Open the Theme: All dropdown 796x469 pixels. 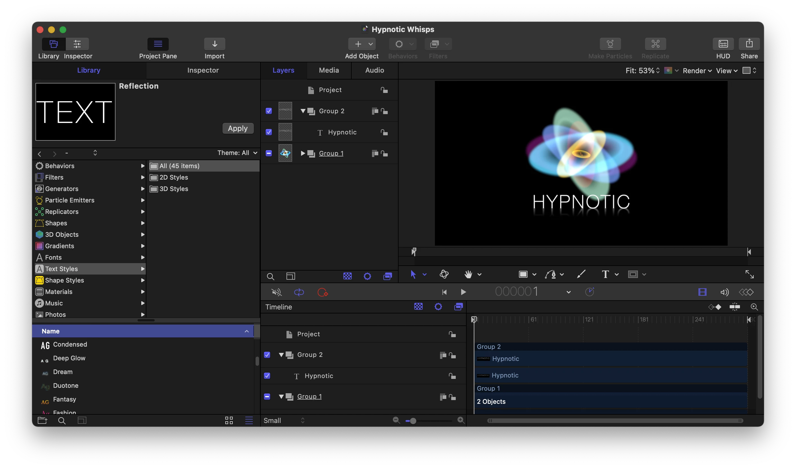[237, 153]
